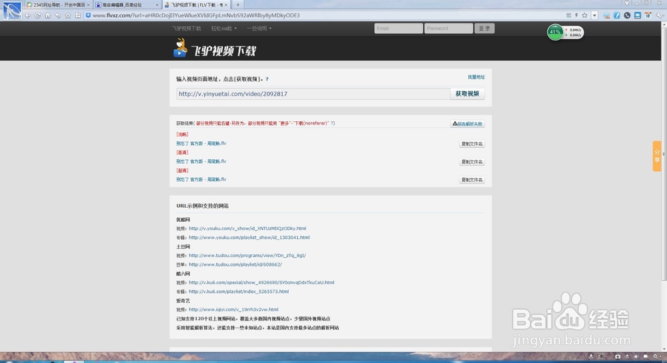
Task: Click the 获取视频 button
Action: click(467, 94)
